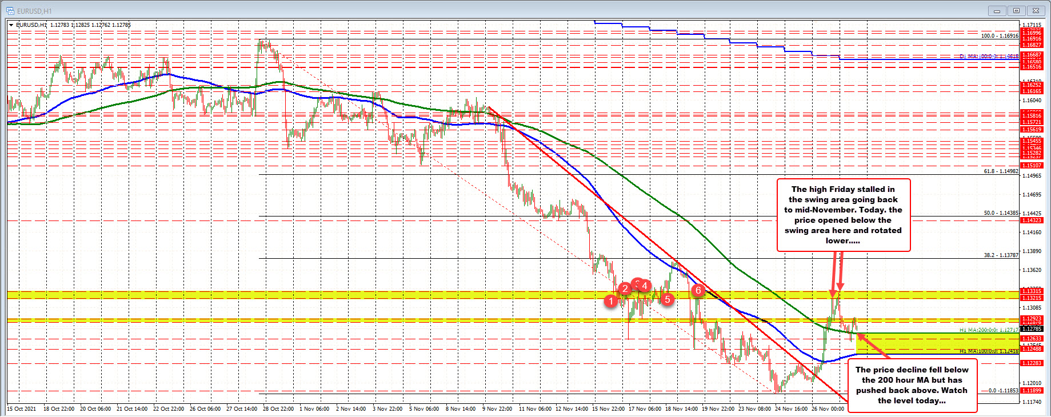The height and width of the screenshot is (417, 1051).
Task: Click the current price label 1.12785
Action: (x=1032, y=329)
